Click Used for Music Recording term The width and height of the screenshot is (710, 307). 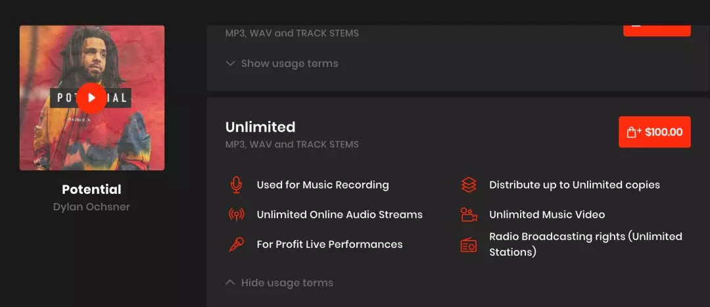[323, 185]
